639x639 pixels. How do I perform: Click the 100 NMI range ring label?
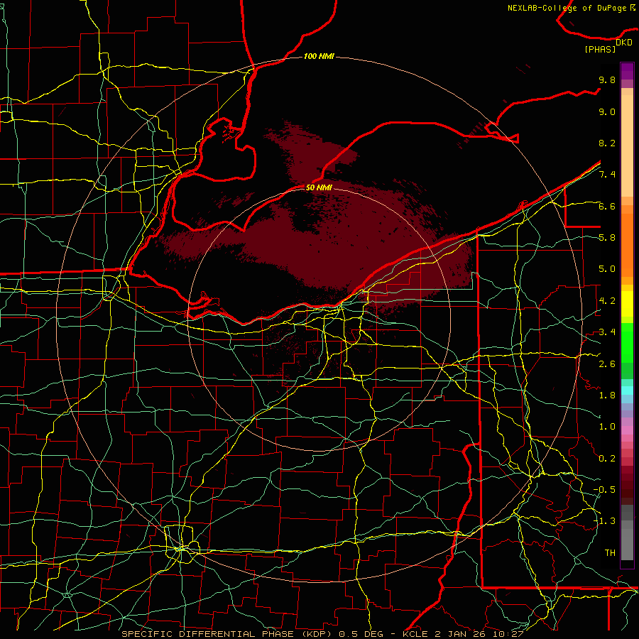(x=319, y=56)
